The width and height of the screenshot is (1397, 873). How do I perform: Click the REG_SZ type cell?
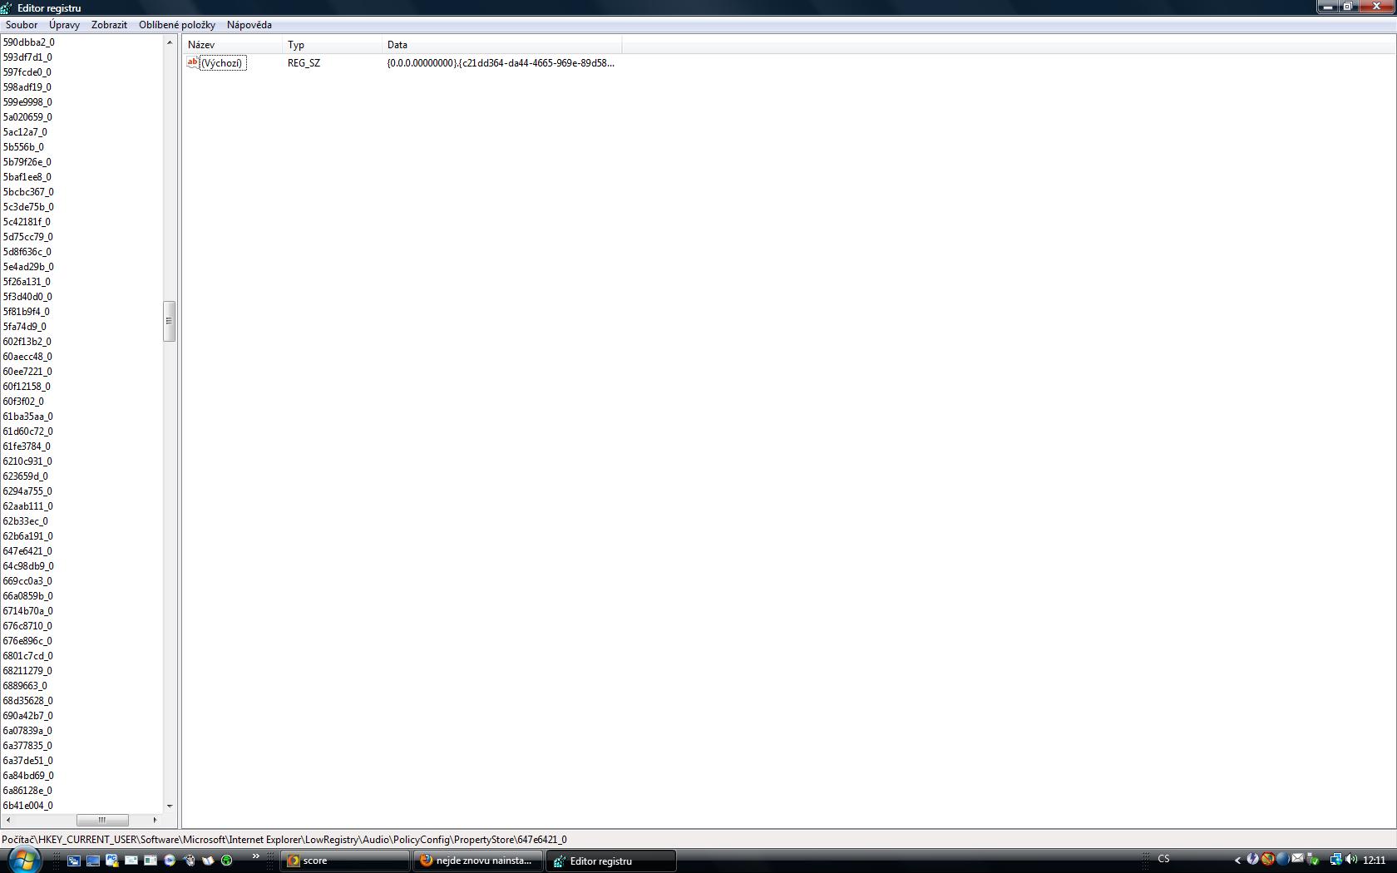304,63
